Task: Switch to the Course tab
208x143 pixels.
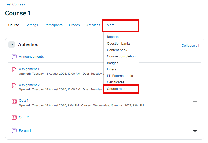Action: tap(14, 25)
